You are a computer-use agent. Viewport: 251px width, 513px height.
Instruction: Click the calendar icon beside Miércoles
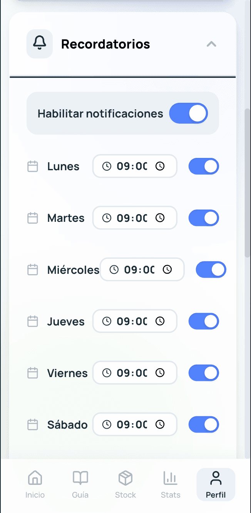tap(33, 270)
